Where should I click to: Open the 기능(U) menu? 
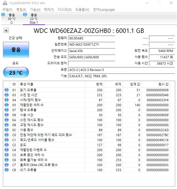coord(35,9)
